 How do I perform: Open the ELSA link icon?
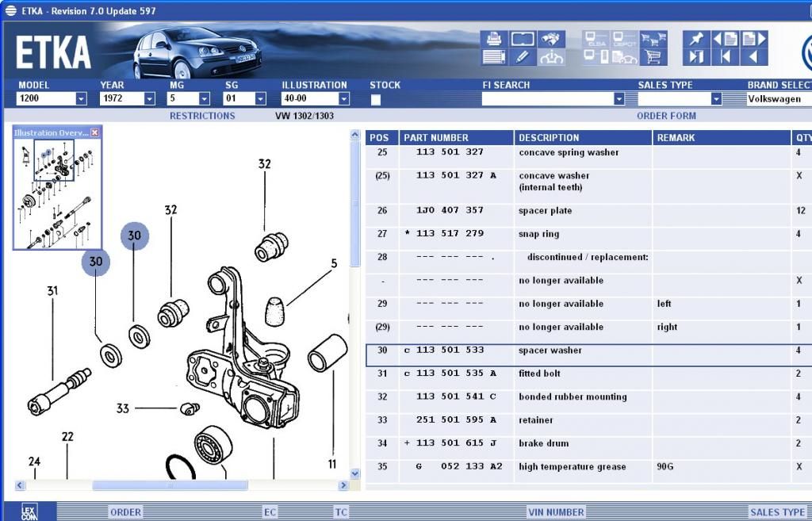(x=596, y=39)
